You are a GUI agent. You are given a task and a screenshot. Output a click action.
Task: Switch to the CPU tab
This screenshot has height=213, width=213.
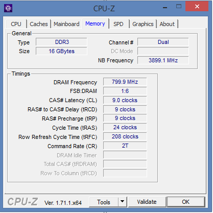(16, 24)
